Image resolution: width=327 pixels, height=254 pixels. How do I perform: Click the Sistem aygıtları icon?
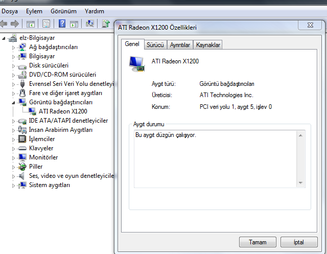point(22,185)
